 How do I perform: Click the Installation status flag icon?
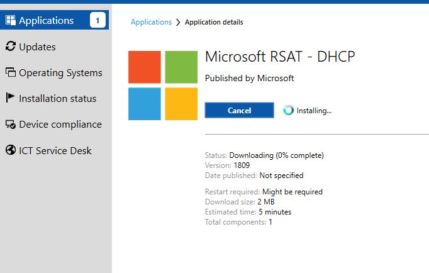coord(10,97)
